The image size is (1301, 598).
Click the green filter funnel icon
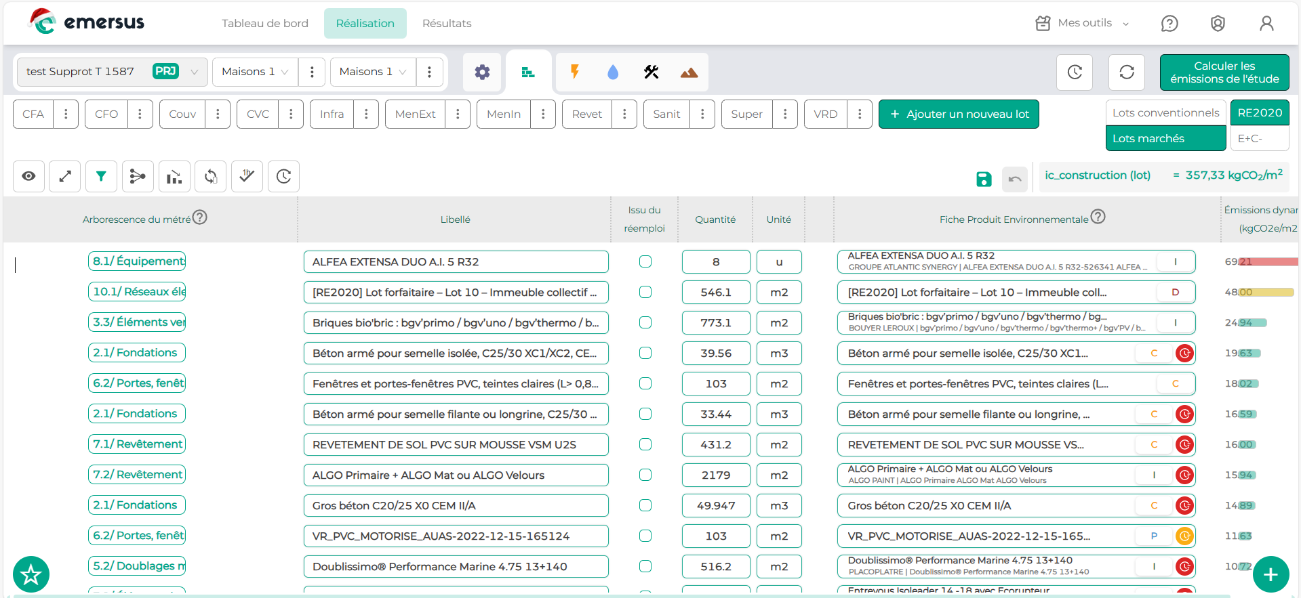[101, 177]
